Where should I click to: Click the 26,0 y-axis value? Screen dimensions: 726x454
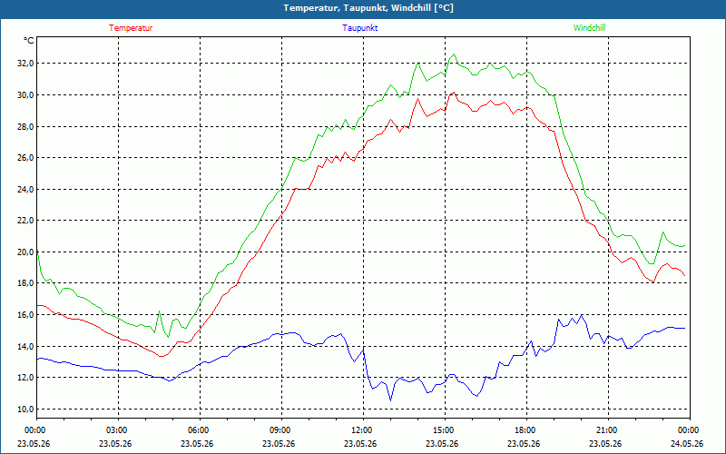26,158
